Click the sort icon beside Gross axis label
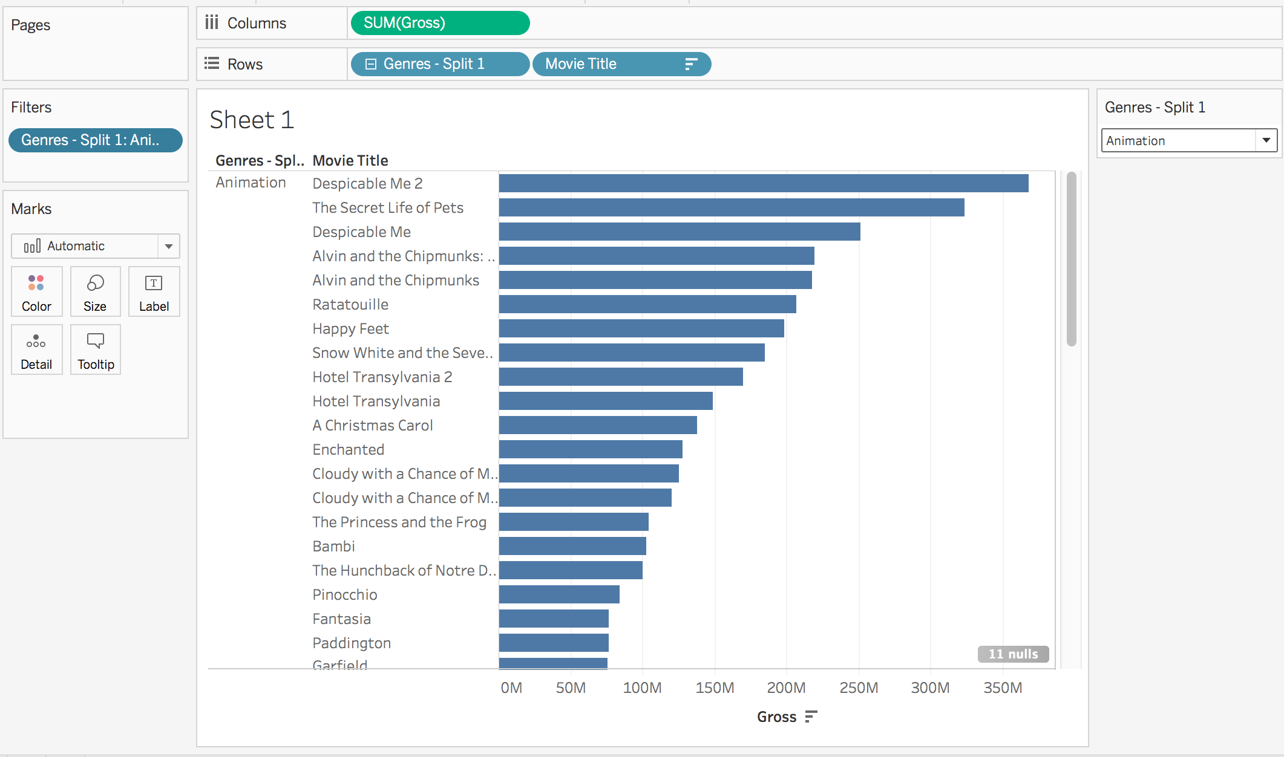1284x757 pixels. point(811,716)
